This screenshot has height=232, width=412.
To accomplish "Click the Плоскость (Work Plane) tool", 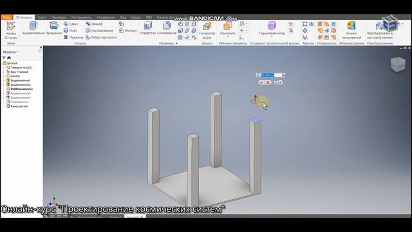I will click(x=227, y=28).
